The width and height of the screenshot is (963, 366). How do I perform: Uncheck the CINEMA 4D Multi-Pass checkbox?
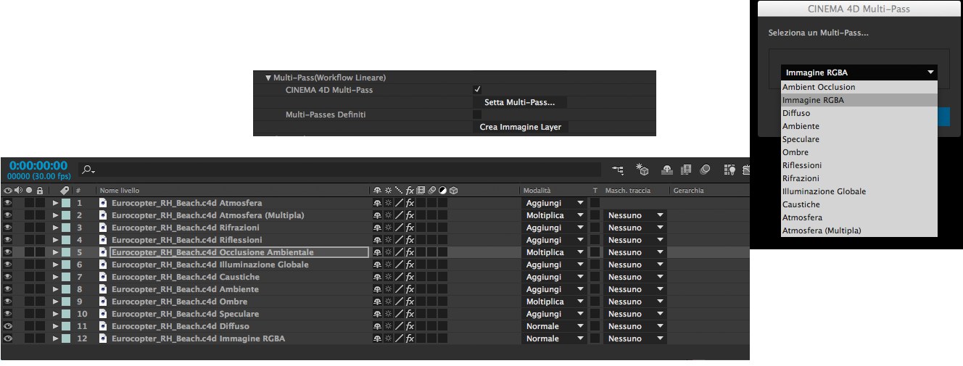pyautogui.click(x=477, y=89)
